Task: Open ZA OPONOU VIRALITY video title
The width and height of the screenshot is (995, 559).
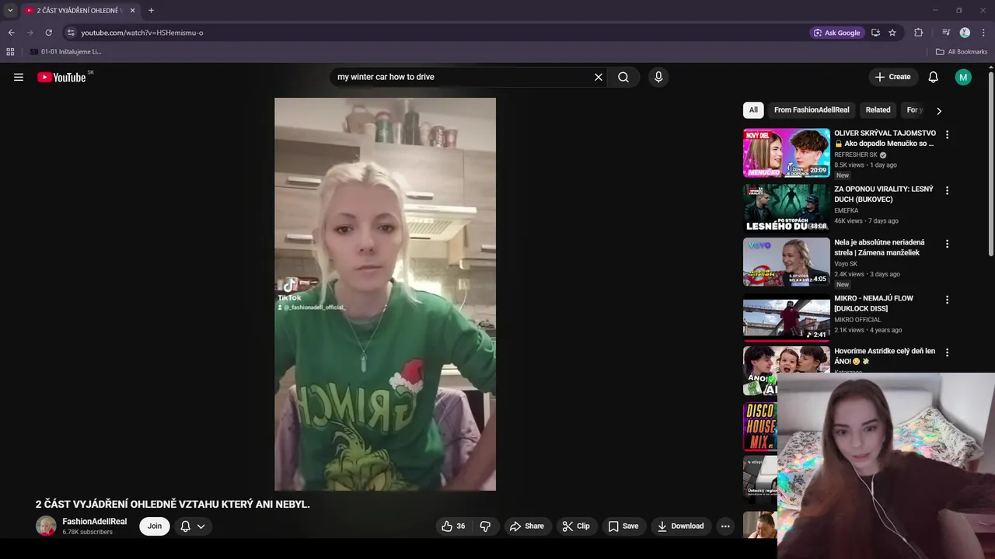Action: 884,194
